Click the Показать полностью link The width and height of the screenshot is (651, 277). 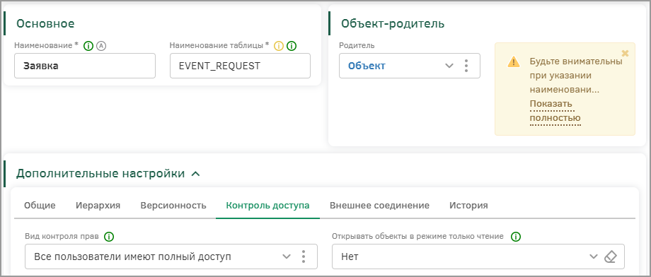555,111
